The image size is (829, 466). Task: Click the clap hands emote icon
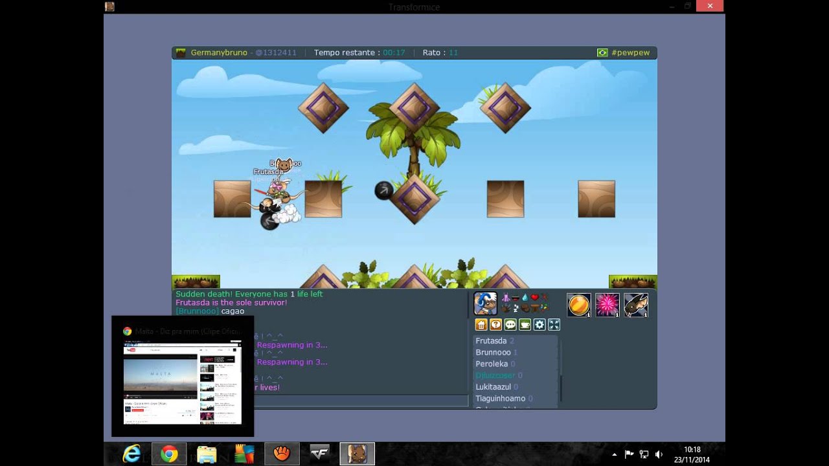[x=506, y=308]
